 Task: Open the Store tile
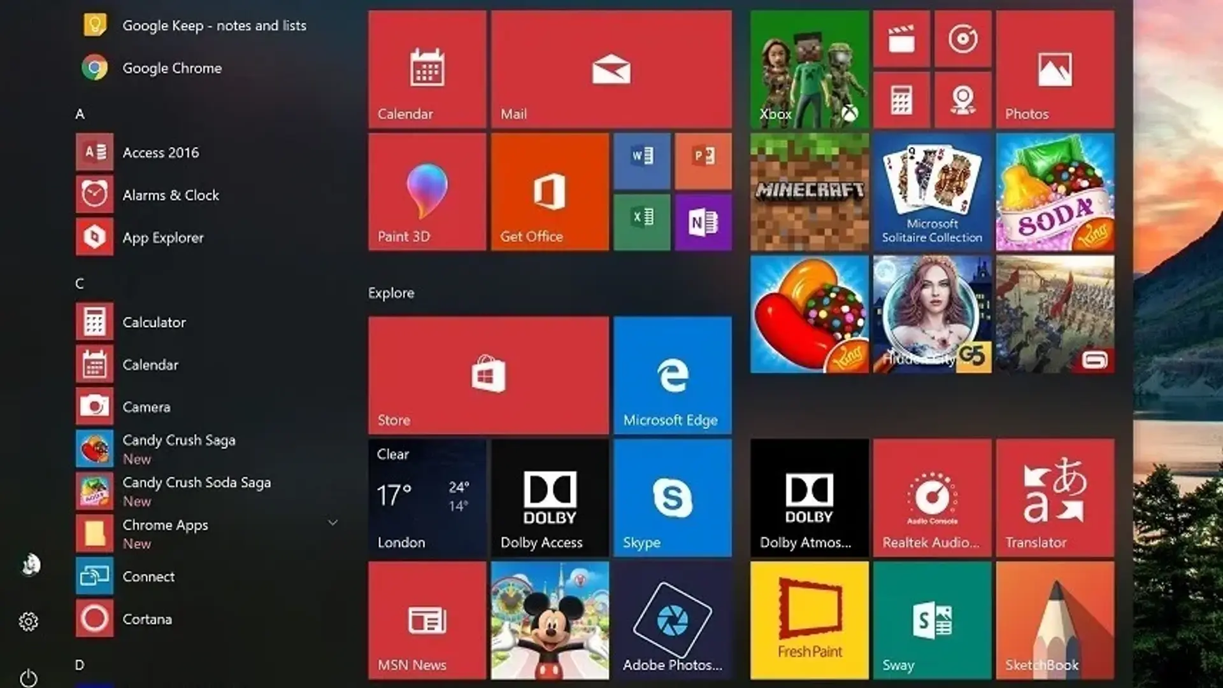489,376
